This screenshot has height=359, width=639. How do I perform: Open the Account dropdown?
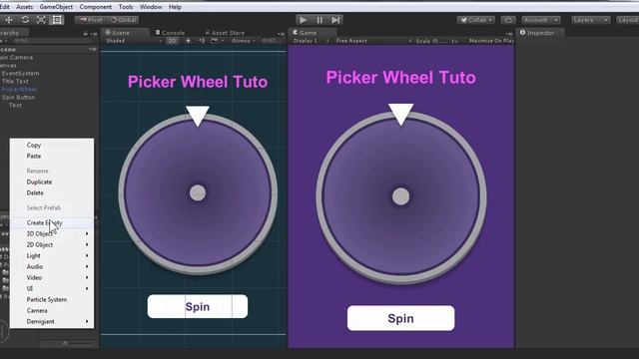click(x=541, y=20)
